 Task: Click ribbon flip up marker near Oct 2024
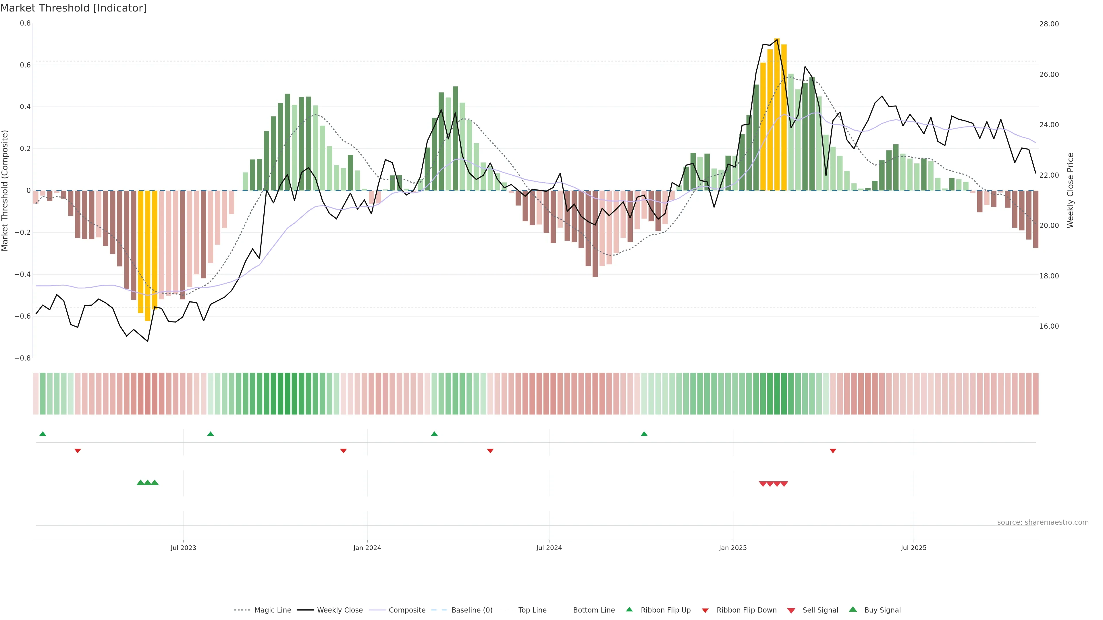coord(644,434)
